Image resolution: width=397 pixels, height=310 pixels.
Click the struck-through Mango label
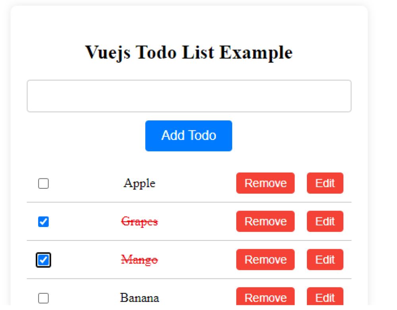[x=139, y=260]
